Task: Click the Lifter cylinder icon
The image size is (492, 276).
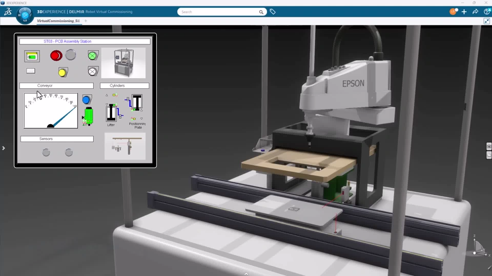Action: coord(111,112)
